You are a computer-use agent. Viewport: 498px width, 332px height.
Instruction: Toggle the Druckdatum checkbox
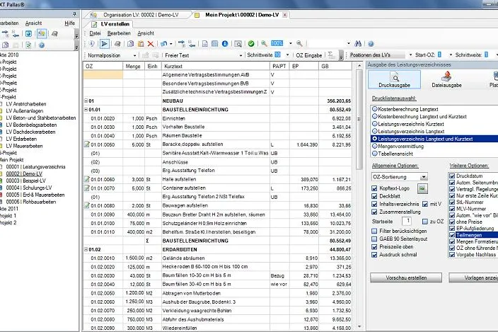452,176
